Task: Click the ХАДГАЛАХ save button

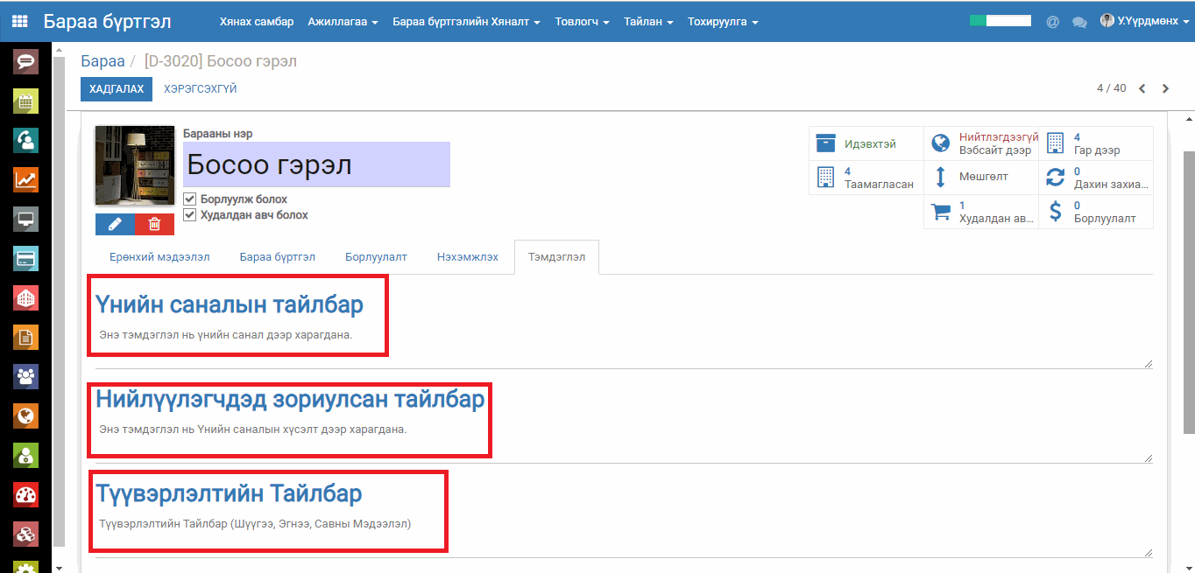Action: tap(117, 89)
